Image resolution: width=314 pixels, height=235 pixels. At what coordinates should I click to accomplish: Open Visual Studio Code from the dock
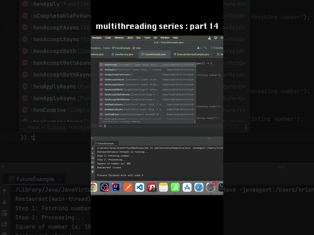click(x=140, y=188)
